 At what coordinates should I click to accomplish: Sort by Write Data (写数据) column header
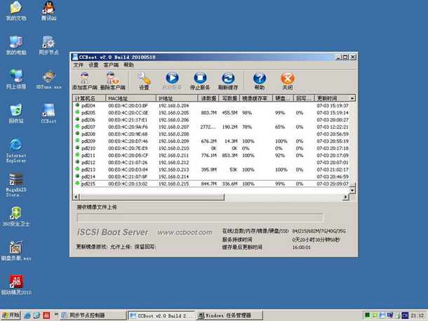tap(229, 98)
